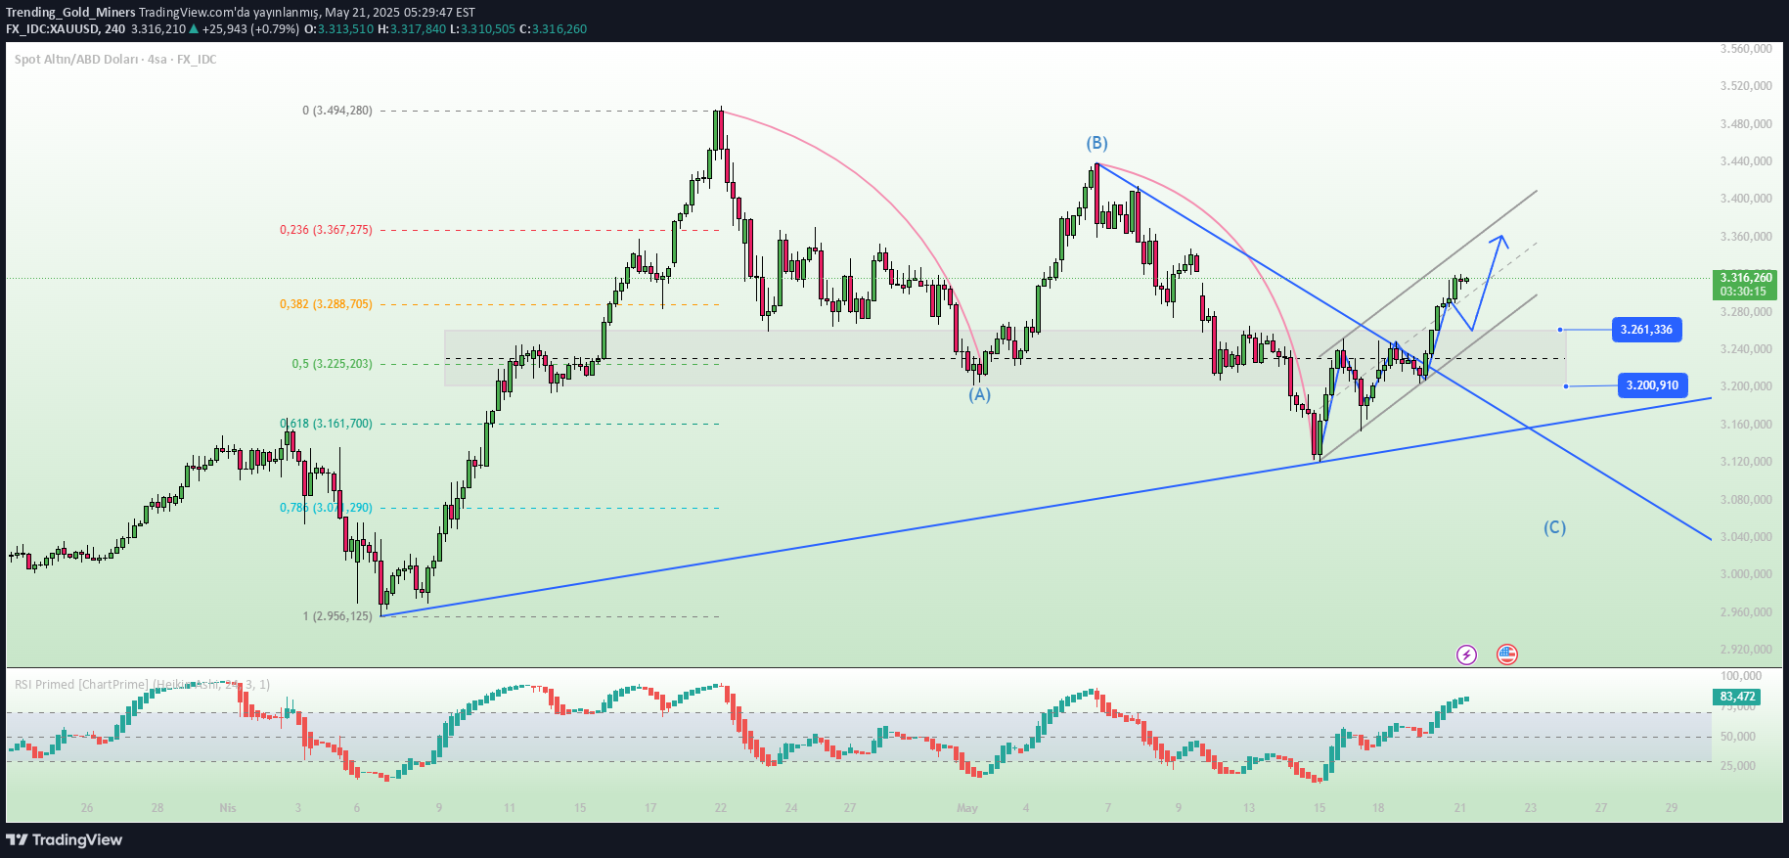The width and height of the screenshot is (1789, 858).
Task: Click the 3.560,000 price axis value
Action: (1746, 48)
